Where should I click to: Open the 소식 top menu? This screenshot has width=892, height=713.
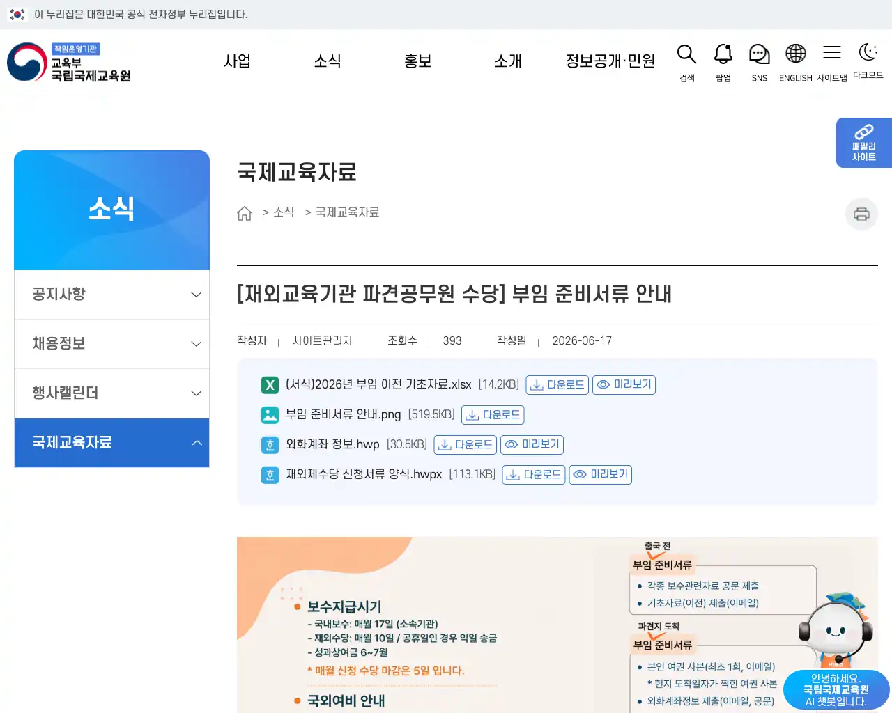coord(328,61)
